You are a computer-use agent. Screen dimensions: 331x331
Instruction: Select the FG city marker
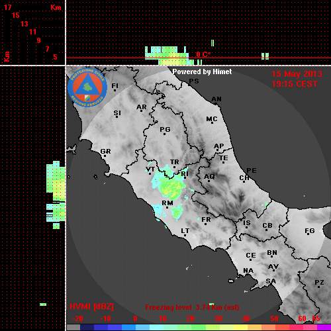(308, 235)
